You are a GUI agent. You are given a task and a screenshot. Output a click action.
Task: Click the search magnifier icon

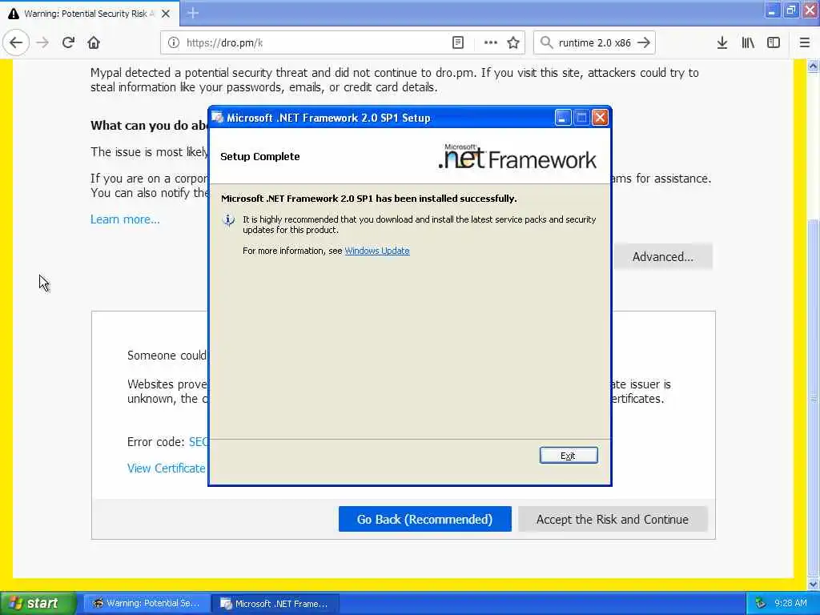coord(546,43)
